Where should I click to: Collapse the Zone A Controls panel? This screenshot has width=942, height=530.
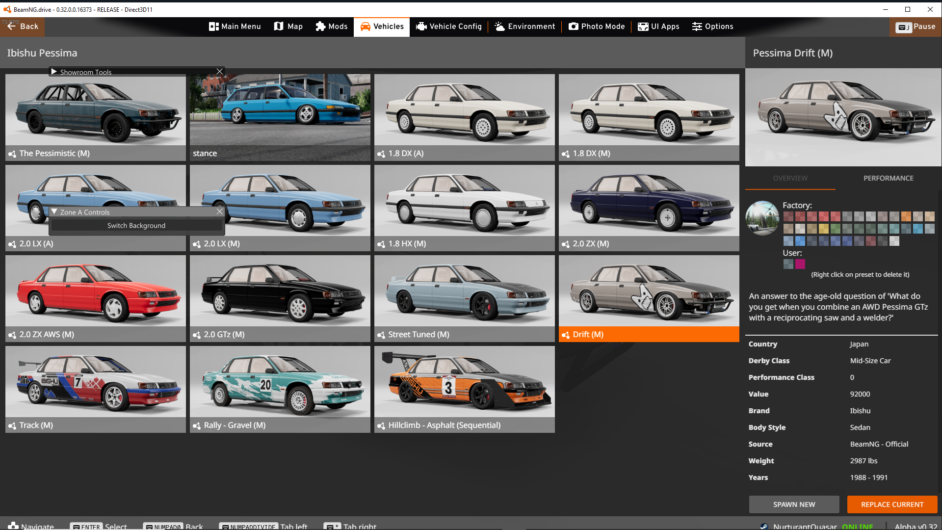[x=54, y=212]
